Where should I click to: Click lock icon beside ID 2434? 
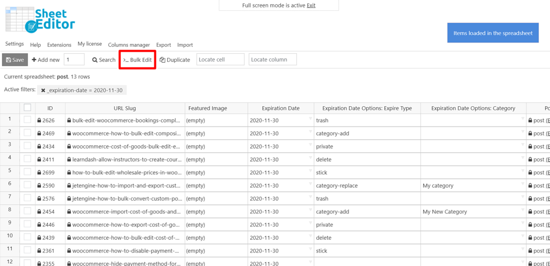coord(39,146)
